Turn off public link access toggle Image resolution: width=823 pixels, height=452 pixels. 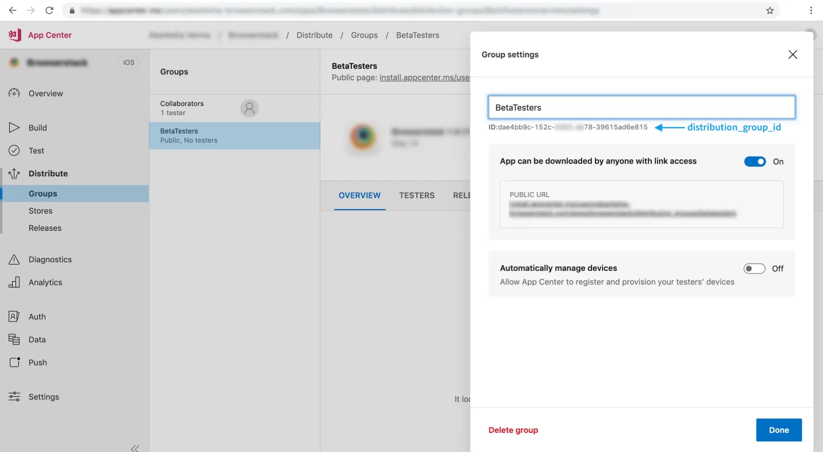[x=755, y=161]
